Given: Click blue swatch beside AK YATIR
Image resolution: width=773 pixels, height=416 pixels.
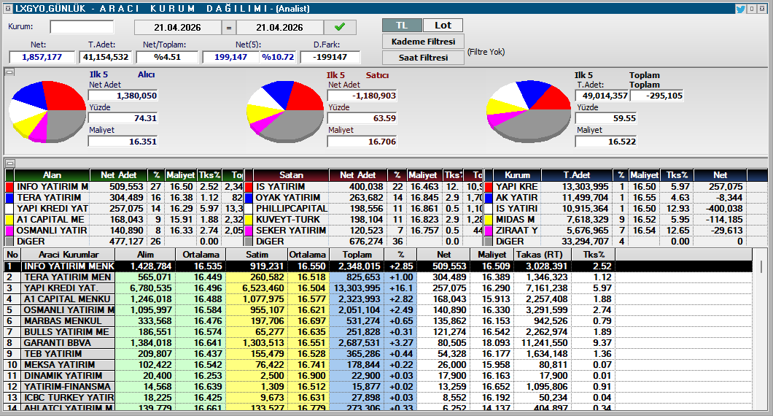Looking at the screenshot, I should 489,198.
